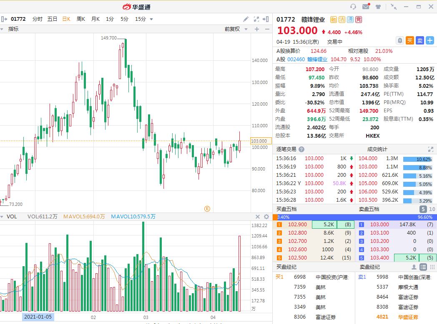This screenshot has width=437, height=324.
Task: Open the 前复权 adjustment dropdown
Action: tap(236, 29)
